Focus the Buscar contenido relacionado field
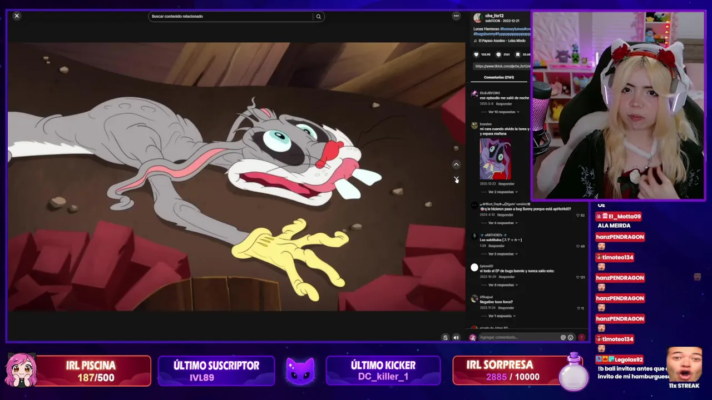Screen dimensions: 712x400 click(x=231, y=17)
